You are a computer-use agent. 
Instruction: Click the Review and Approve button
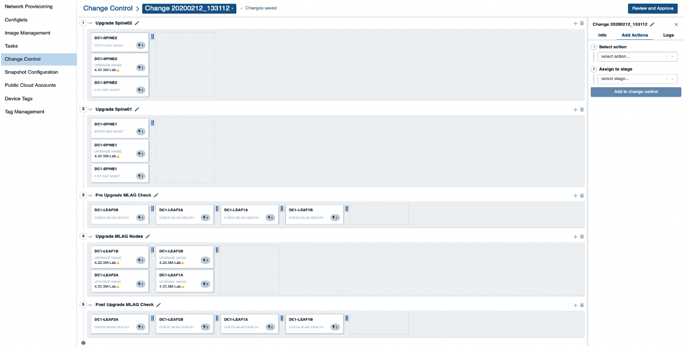coord(653,8)
